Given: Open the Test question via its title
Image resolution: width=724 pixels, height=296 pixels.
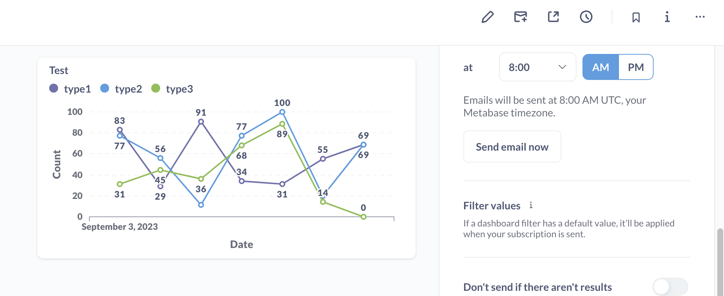Looking at the screenshot, I should [58, 70].
